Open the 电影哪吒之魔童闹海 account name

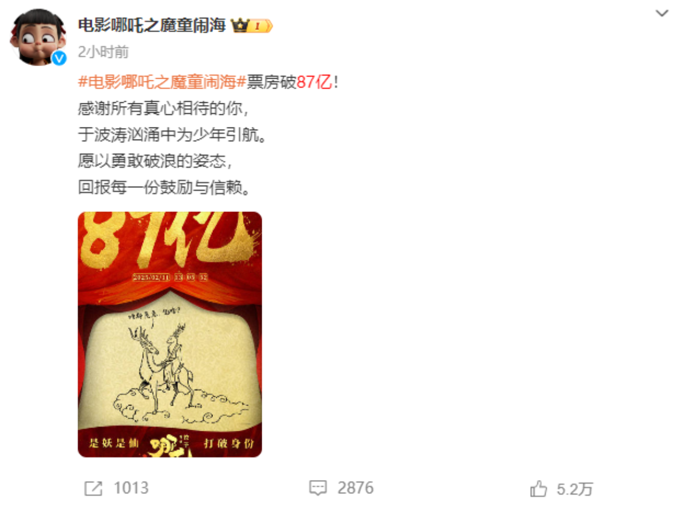(152, 25)
